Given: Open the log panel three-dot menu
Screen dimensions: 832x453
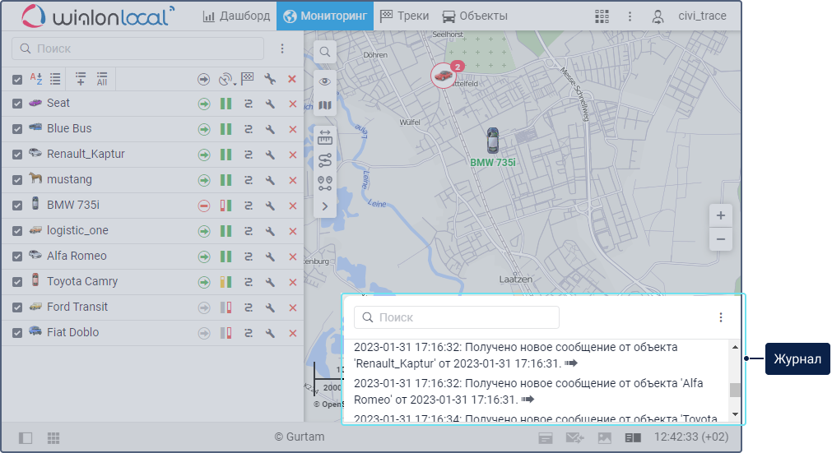Looking at the screenshot, I should 721,317.
